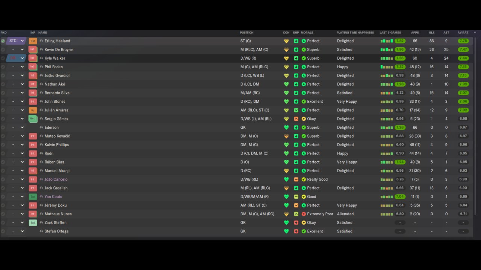Click condition heart icon for Jack Grealish
This screenshot has width=481, height=270.
pyautogui.click(x=286, y=188)
